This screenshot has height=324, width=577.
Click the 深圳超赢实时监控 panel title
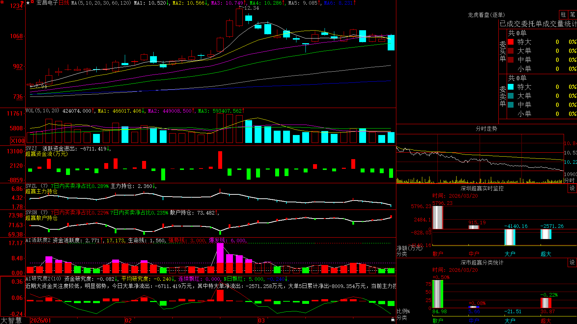tap(482, 188)
